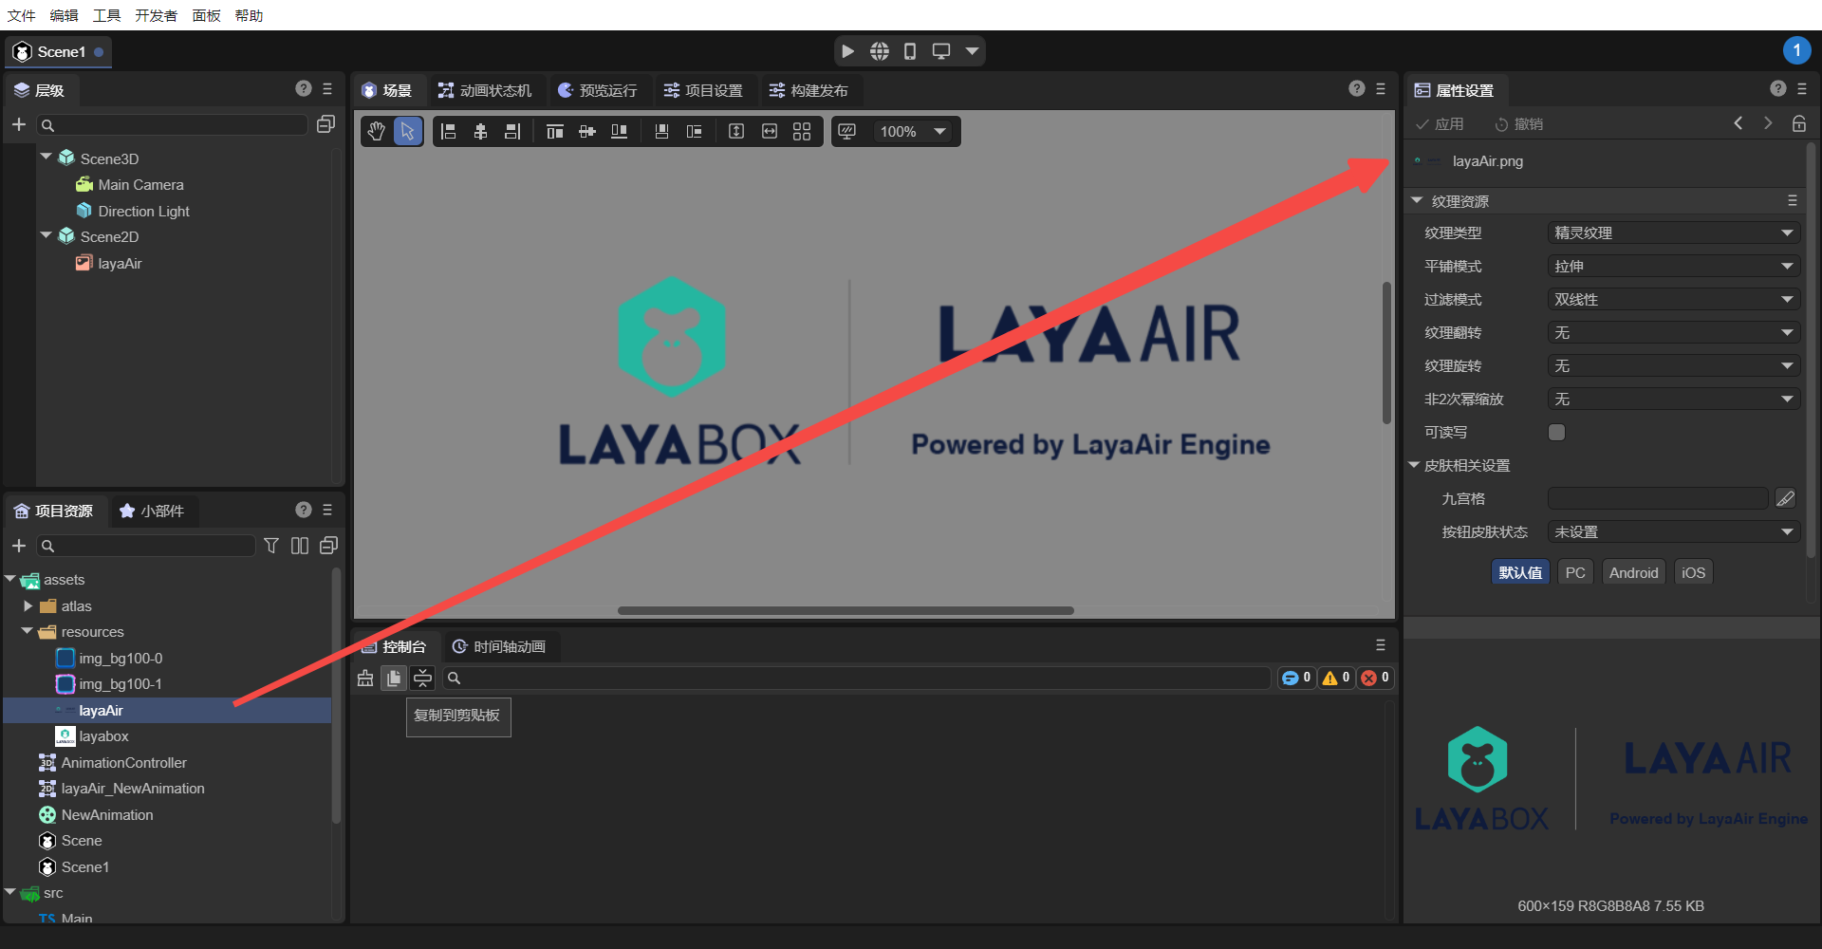This screenshot has width=1822, height=949.
Task: Click the PC platform button
Action: pos(1575,572)
